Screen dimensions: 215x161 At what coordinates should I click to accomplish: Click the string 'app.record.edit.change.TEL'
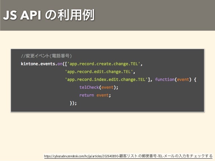click(x=99, y=72)
